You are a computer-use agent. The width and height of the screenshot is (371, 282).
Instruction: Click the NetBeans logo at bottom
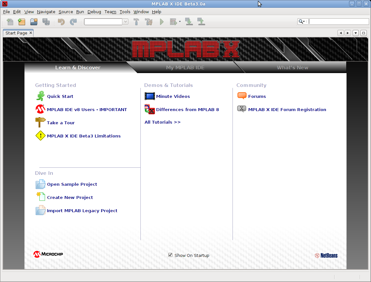(x=326, y=255)
